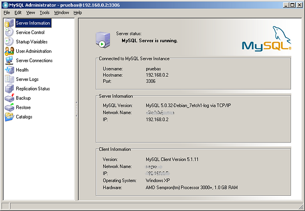Click the Replication Status icon

[x=9, y=89]
